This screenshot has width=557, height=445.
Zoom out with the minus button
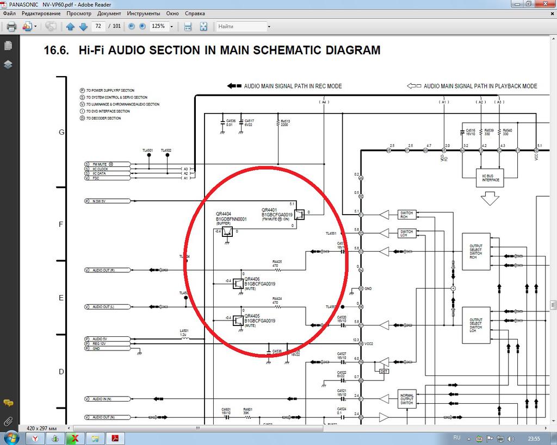point(132,26)
